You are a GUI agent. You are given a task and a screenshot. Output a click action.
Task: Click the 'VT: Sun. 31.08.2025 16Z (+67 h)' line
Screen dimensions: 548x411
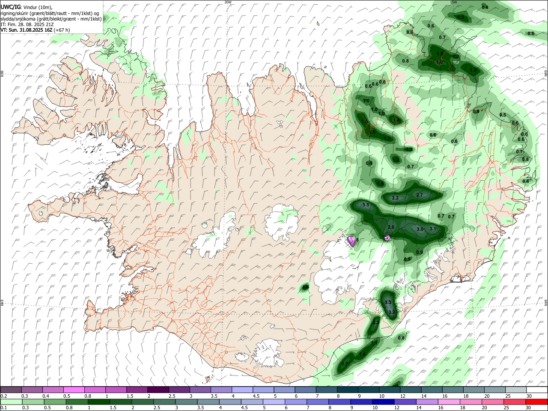(x=35, y=30)
